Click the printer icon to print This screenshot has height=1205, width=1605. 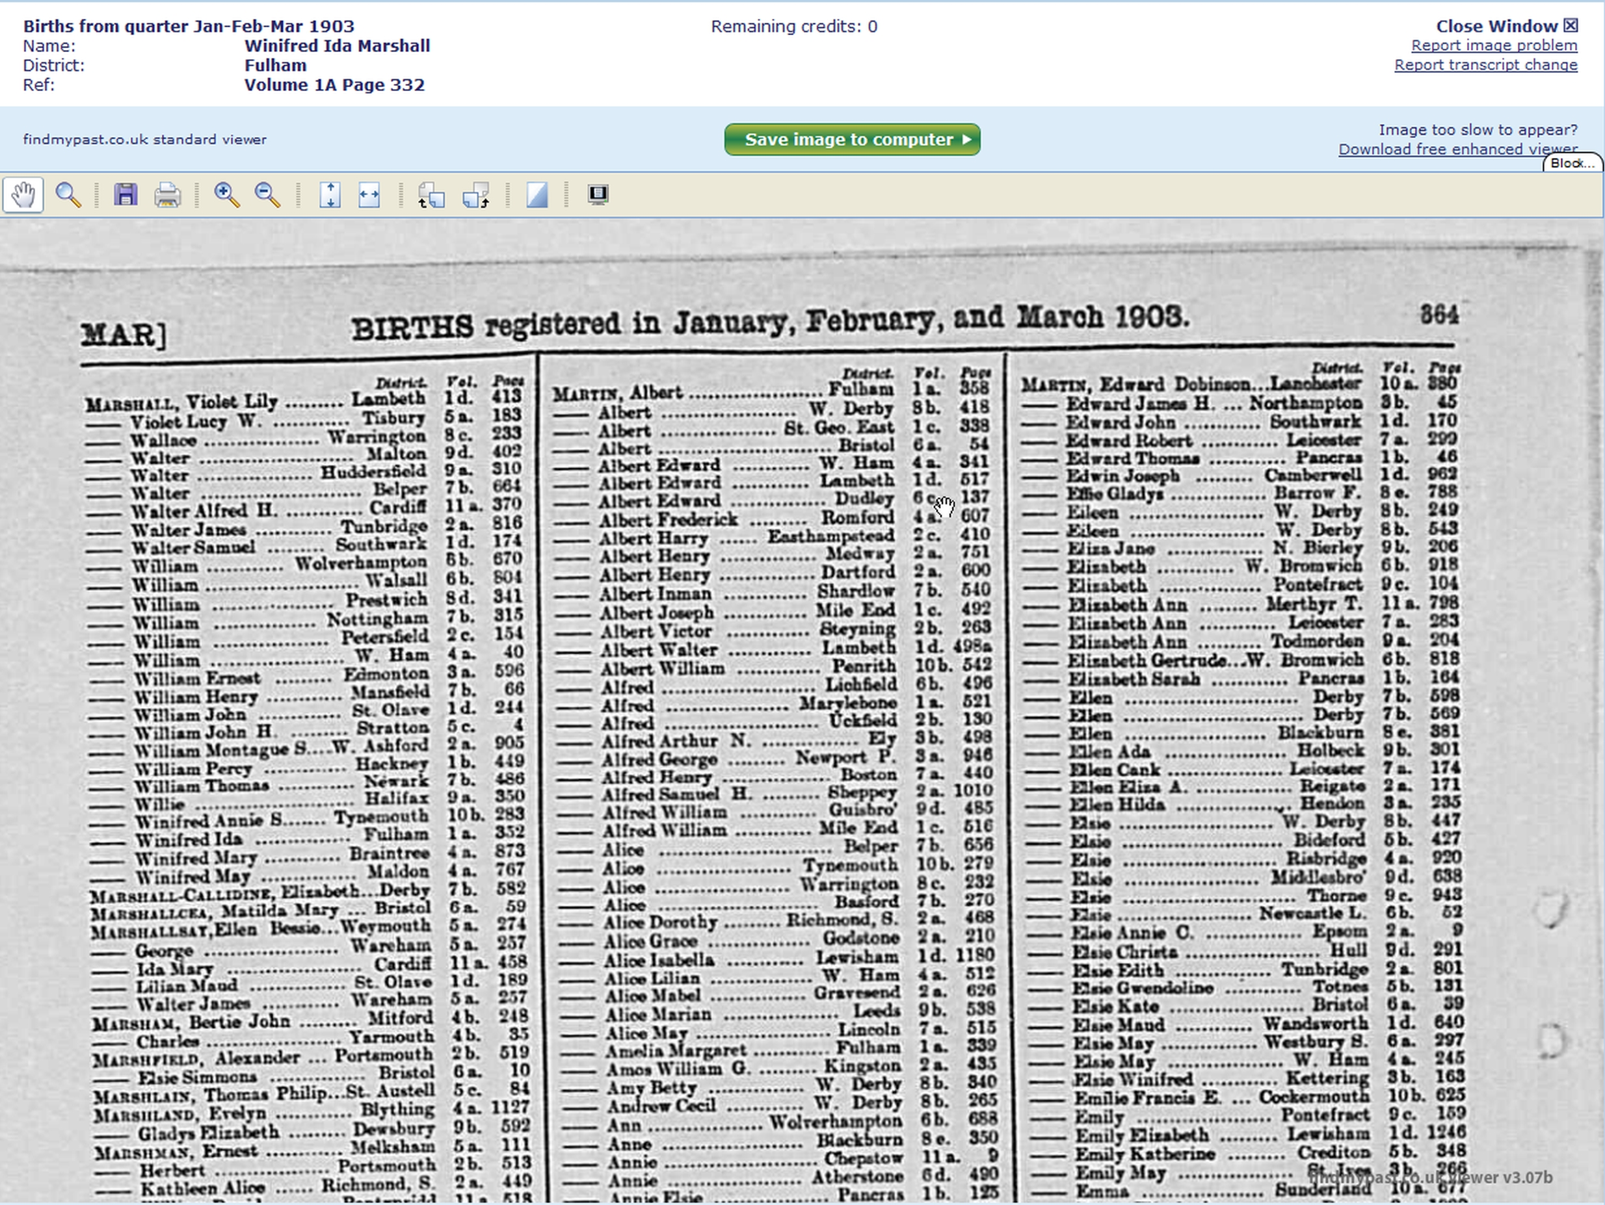click(x=168, y=195)
